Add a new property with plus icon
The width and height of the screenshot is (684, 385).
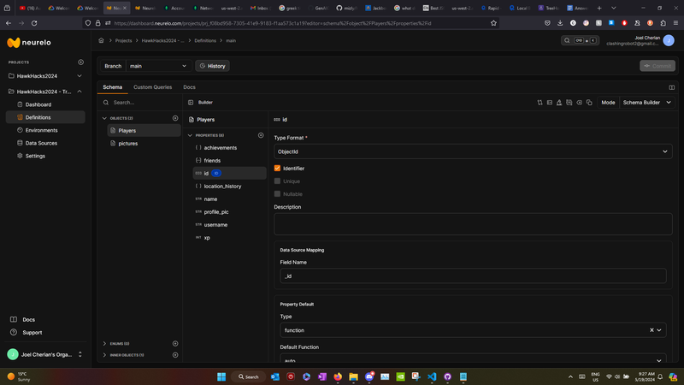261,135
